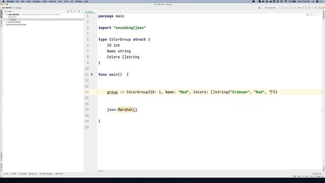
Task: Collapse all icon in Project panel header
Action: click(x=75, y=11)
